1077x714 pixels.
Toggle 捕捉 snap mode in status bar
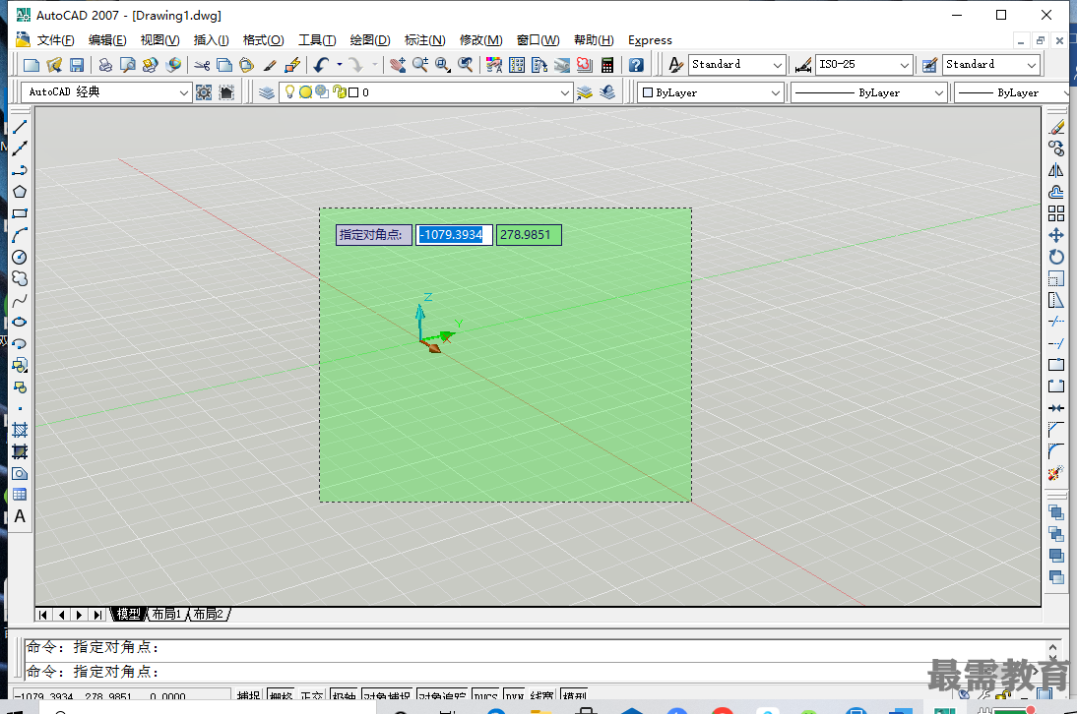coord(248,694)
